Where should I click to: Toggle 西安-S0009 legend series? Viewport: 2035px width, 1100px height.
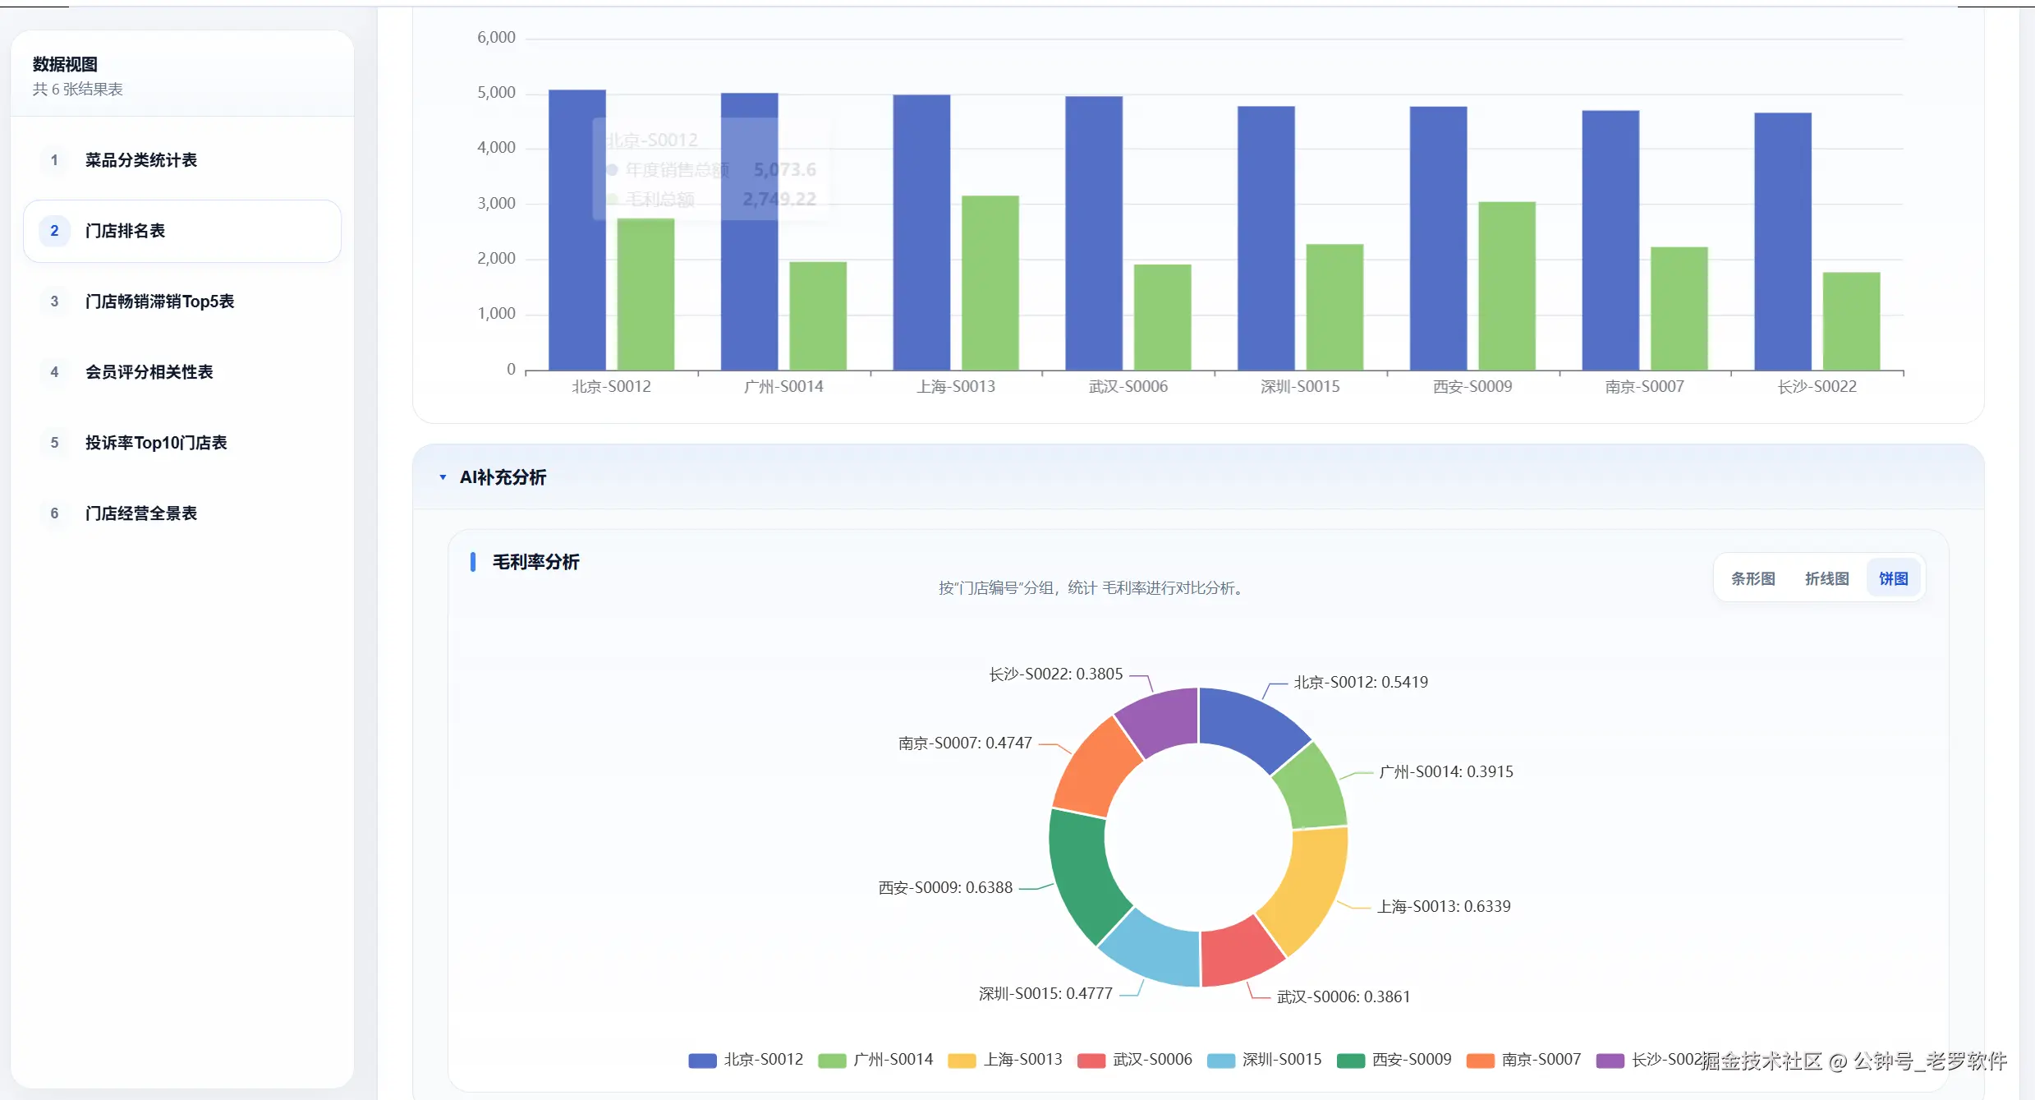1394,1061
